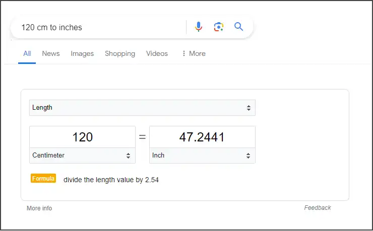Open Google Lens image search icon
Viewport: 373px width, 231px height.
[218, 27]
